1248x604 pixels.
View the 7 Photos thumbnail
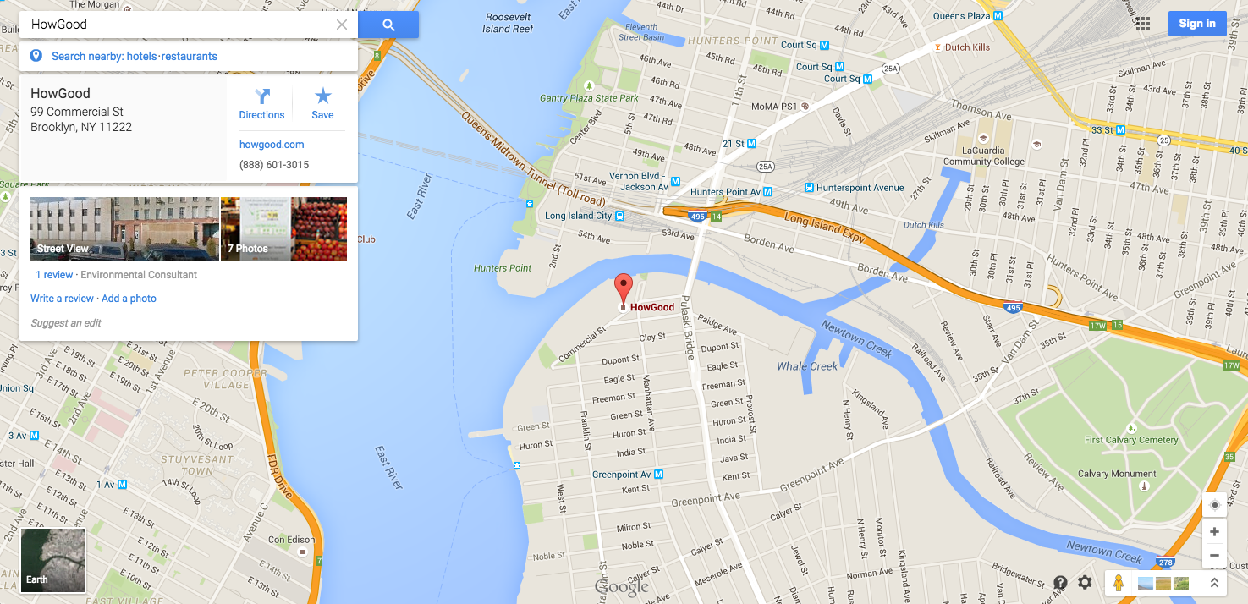pos(283,228)
